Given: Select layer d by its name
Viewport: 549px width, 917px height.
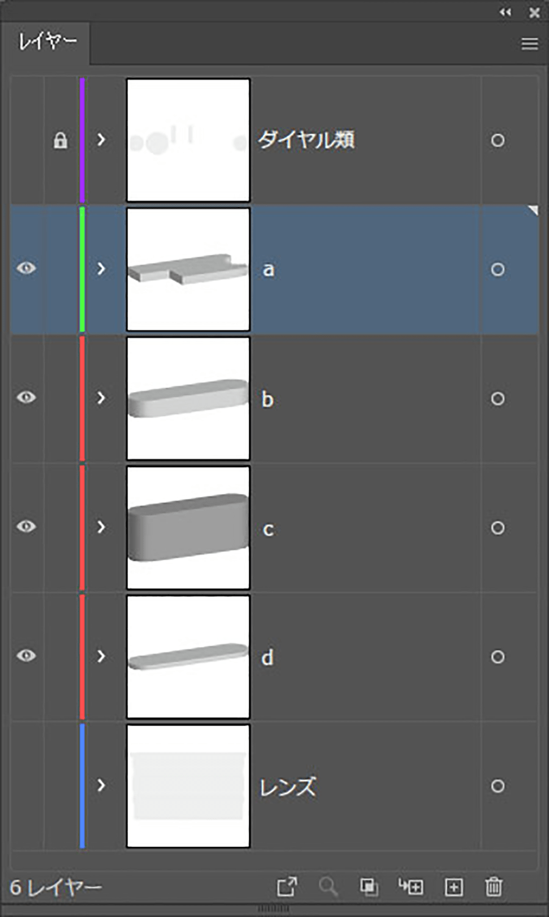Looking at the screenshot, I should pos(267,657).
